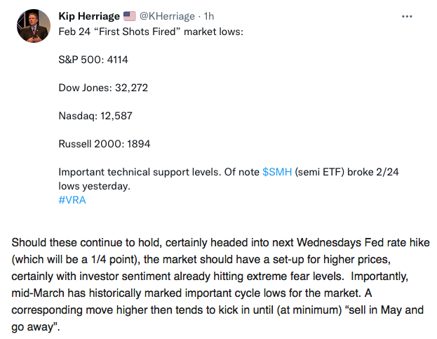The height and width of the screenshot is (339, 437).
Task: Open the $SMH cashtag link
Action: [x=277, y=172]
